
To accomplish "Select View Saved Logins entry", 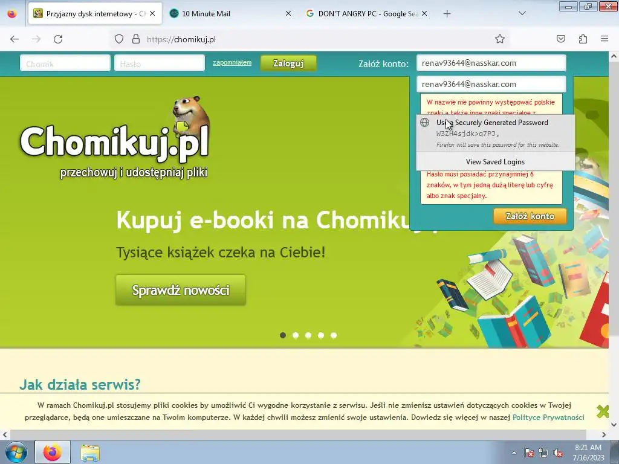I will click(x=496, y=162).
